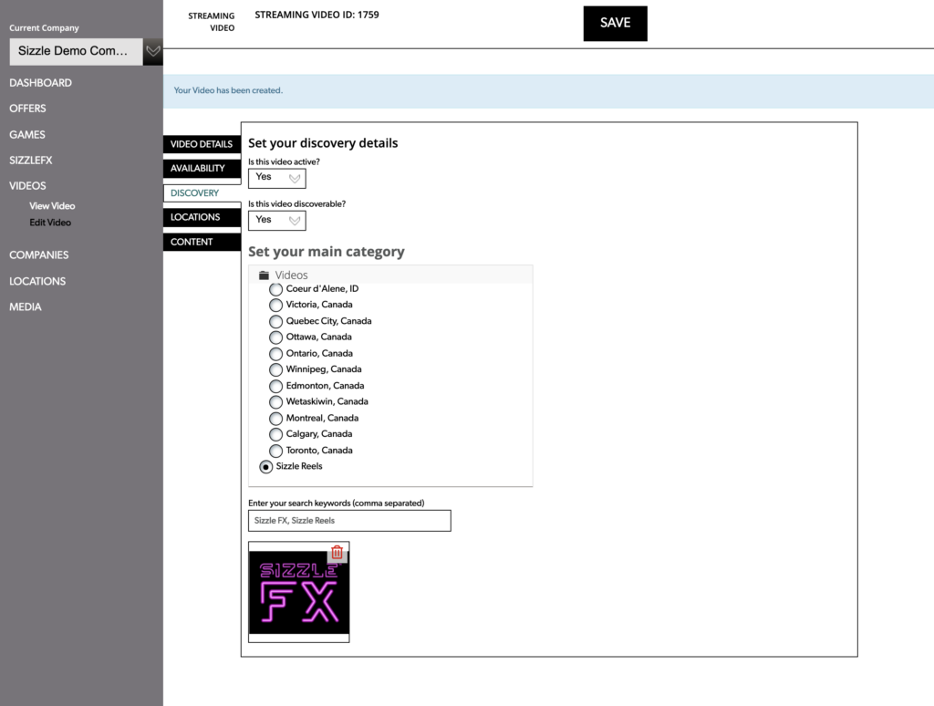The image size is (934, 706).
Task: Open the Current Company dropdown arrow
Action: click(x=153, y=51)
